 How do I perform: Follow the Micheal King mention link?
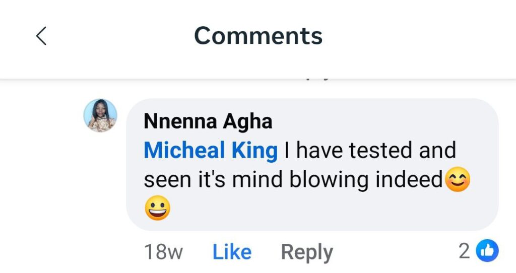[210, 151]
